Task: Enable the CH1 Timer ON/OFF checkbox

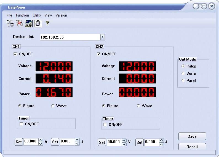Action: click(x=21, y=124)
